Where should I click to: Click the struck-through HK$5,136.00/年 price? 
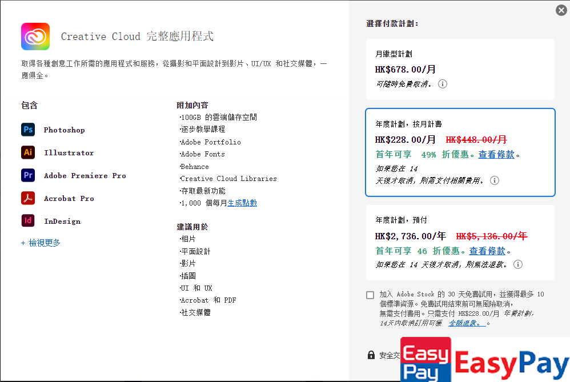click(492, 236)
